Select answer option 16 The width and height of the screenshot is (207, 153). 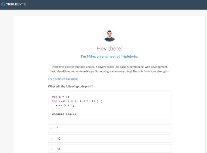(x=110, y=149)
